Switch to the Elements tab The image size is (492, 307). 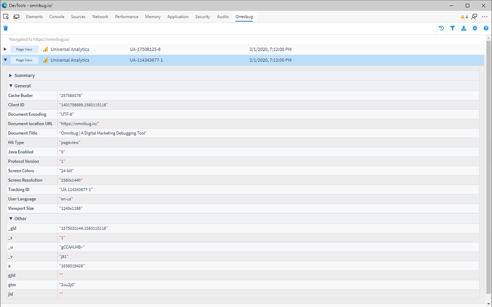pyautogui.click(x=34, y=17)
